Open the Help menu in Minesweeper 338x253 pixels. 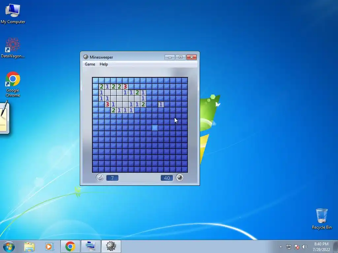[104, 64]
